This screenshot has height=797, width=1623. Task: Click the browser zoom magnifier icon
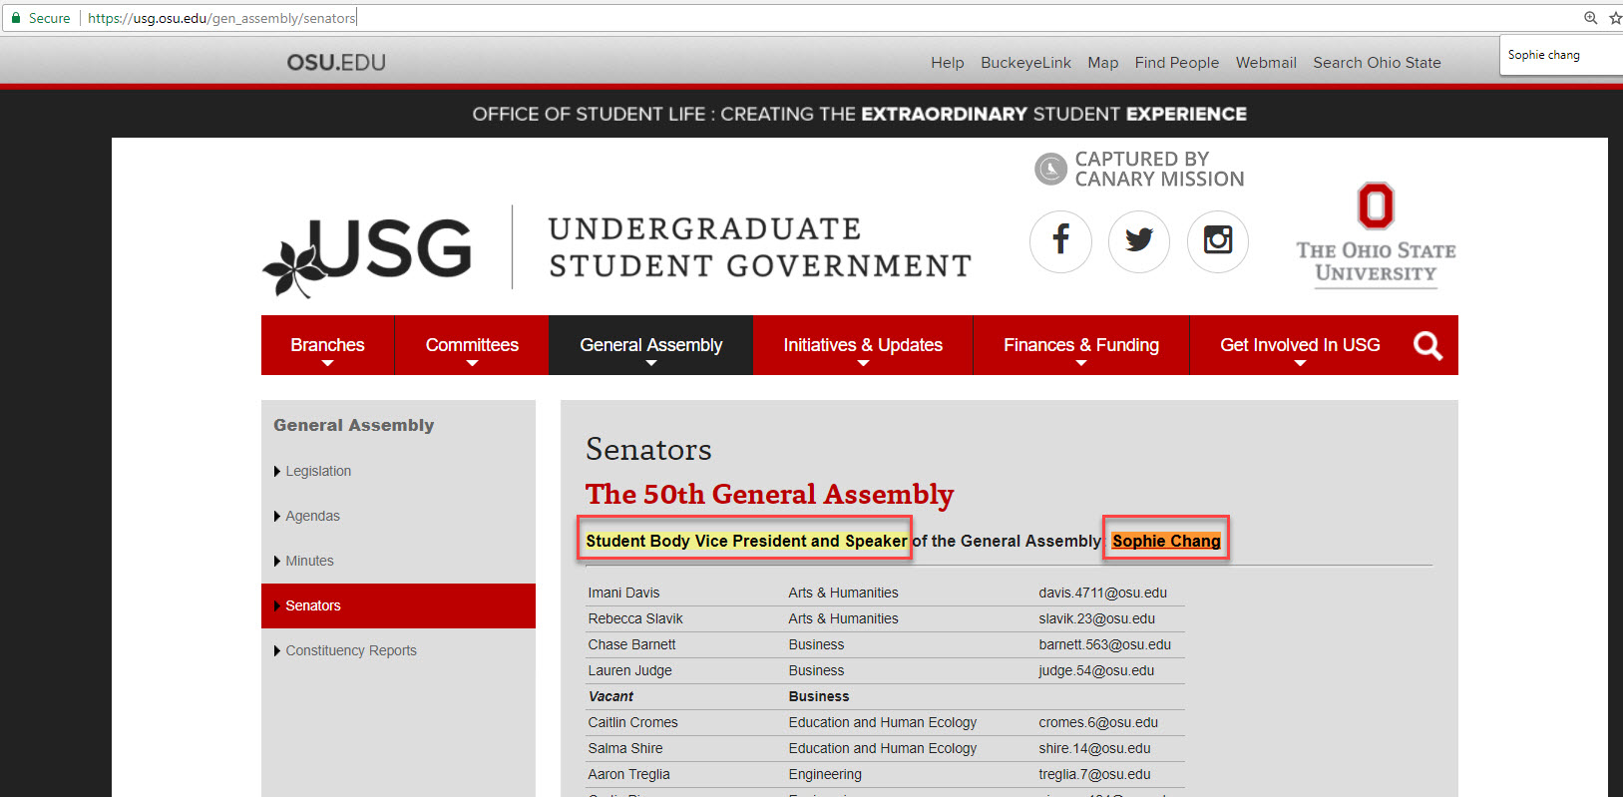tap(1590, 18)
